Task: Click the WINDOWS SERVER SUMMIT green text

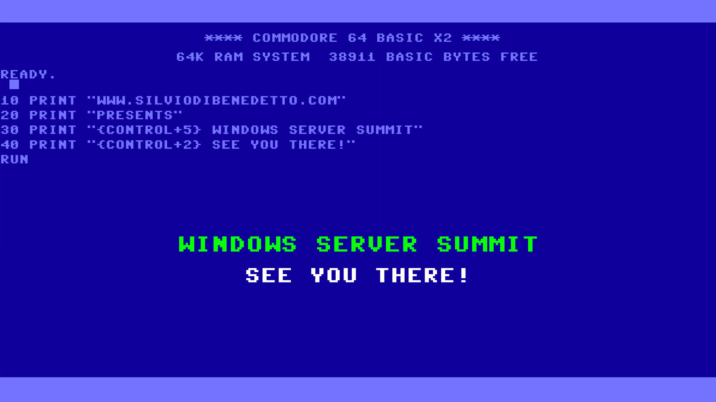Action: (x=358, y=244)
